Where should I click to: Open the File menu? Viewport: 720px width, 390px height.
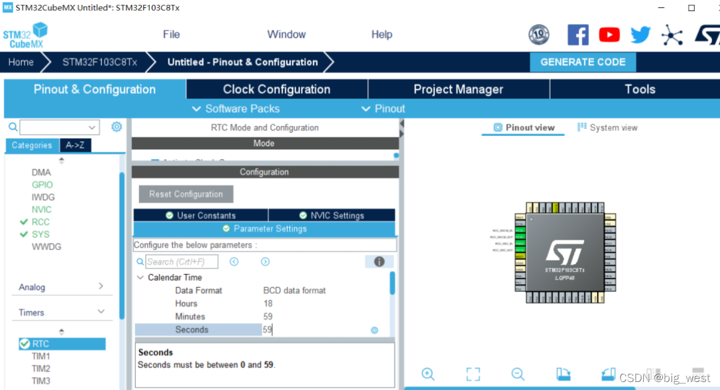171,34
